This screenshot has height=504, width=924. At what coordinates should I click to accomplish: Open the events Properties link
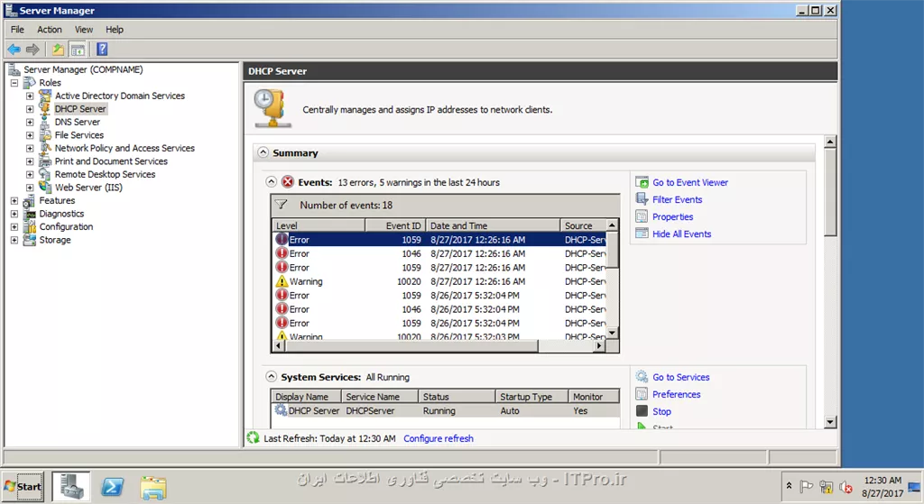point(672,216)
